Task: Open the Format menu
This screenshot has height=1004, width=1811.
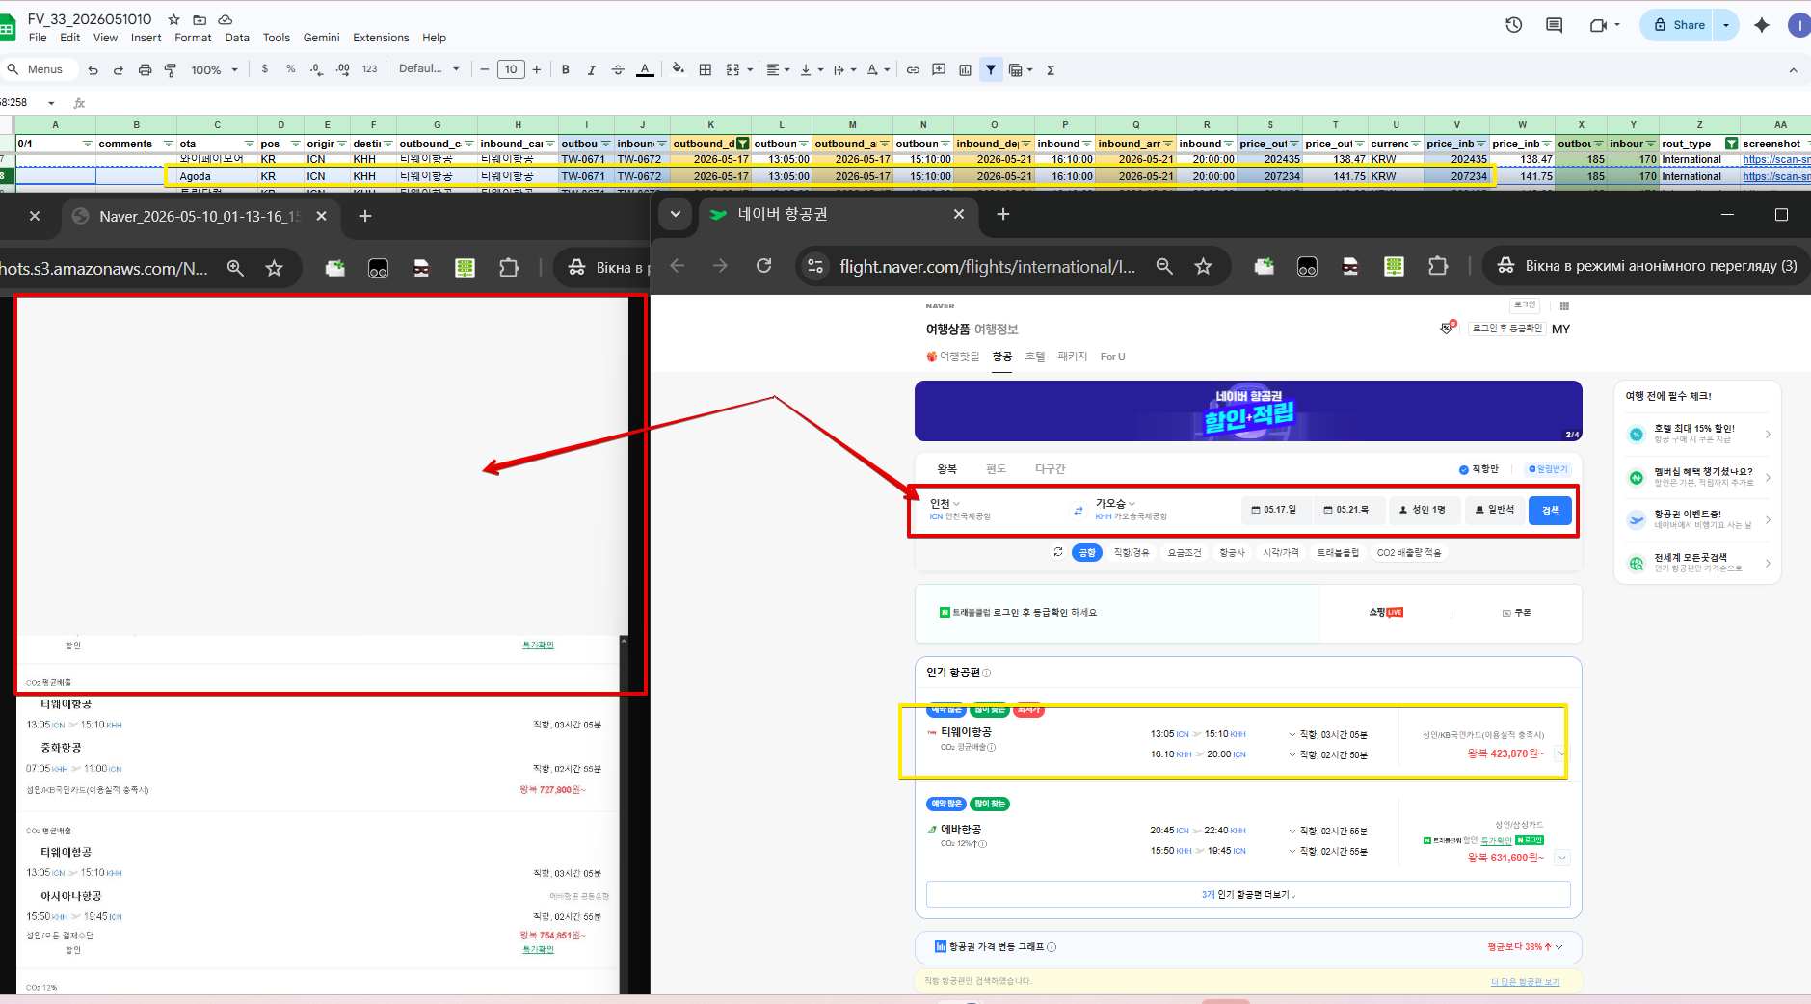Action: (193, 38)
